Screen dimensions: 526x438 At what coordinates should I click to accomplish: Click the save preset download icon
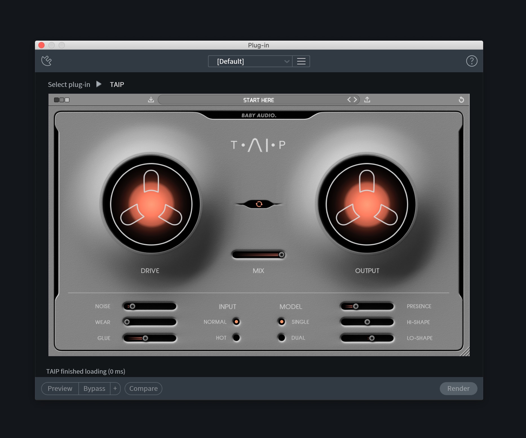151,100
